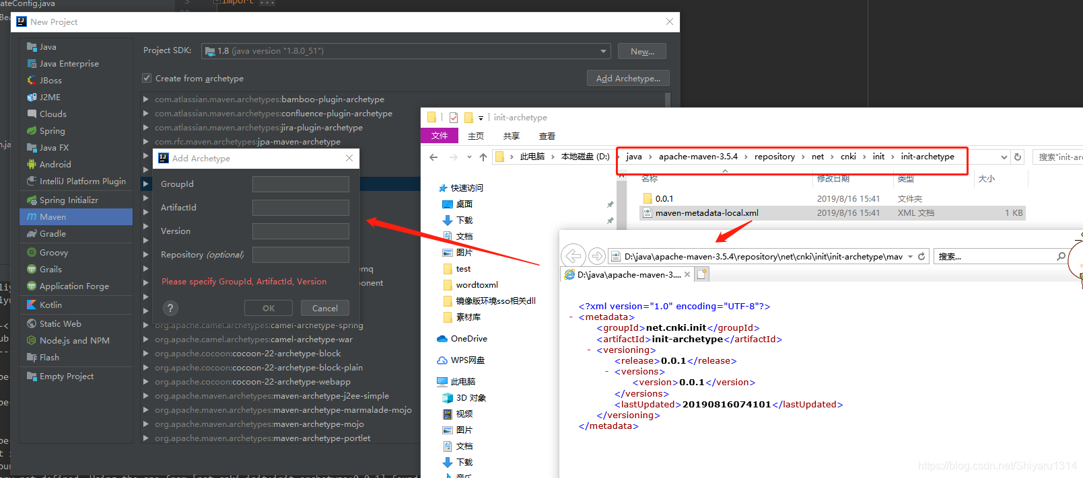Go back in File Explorer navigation
Image resolution: width=1083 pixels, height=478 pixels.
[x=433, y=157]
